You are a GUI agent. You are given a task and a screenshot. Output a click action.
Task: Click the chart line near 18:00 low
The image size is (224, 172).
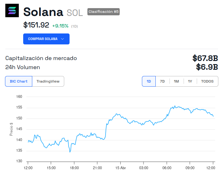[70, 152]
